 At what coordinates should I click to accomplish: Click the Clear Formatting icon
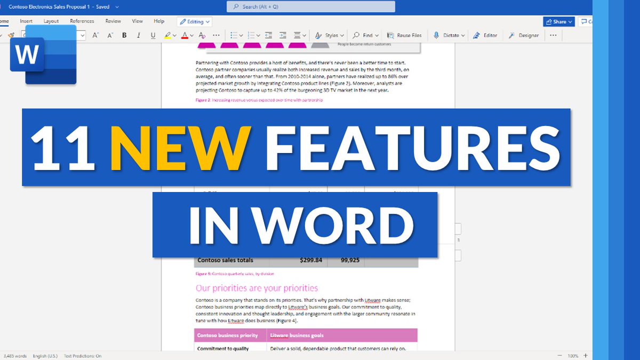point(202,35)
